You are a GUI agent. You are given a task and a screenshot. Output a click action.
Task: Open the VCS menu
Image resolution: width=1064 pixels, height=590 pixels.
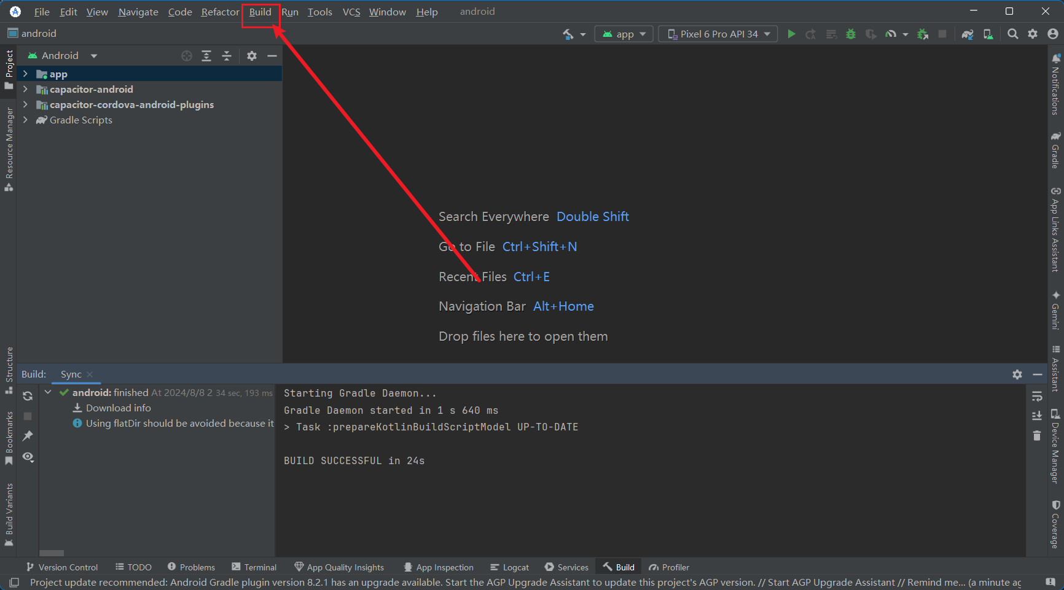(351, 12)
